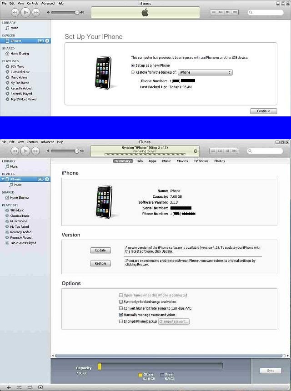Open File menu in upper iTunes window
This screenshot has height=391, width=291.
tap(4, 4)
